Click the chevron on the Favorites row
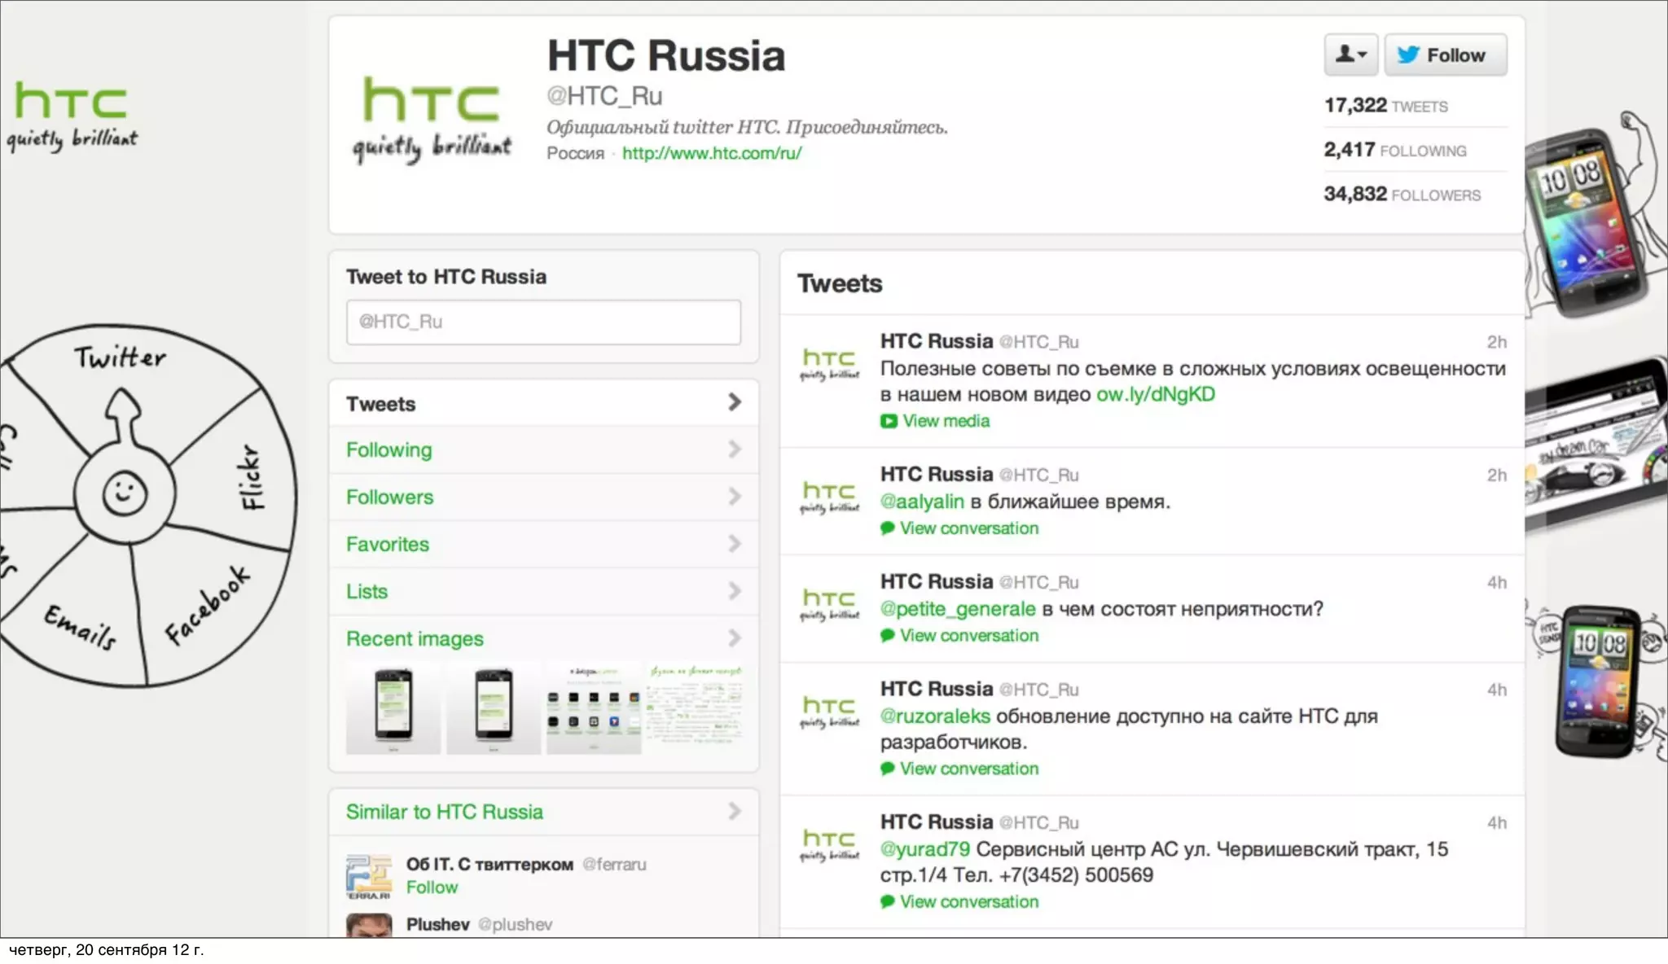 click(735, 544)
